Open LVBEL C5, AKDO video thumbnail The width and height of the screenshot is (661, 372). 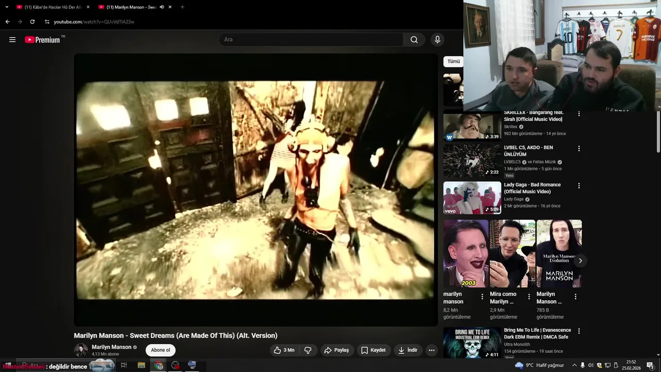tap(472, 161)
